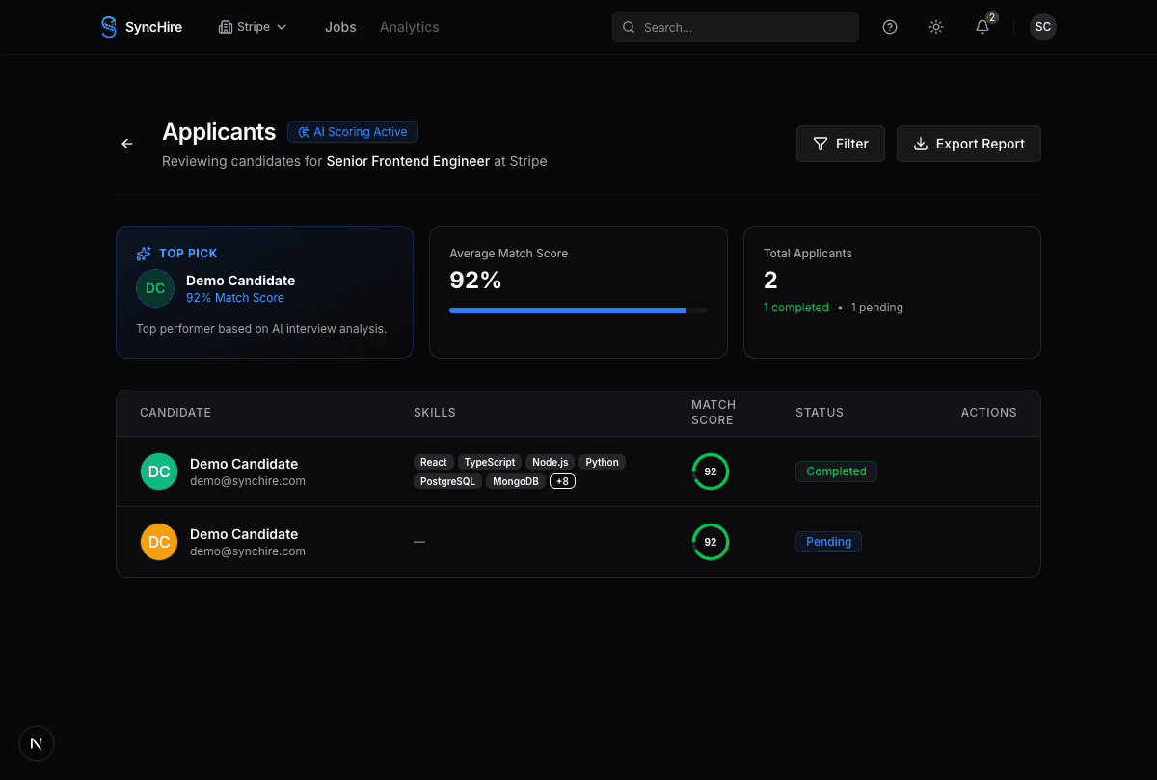Click the Demo Candidate DC avatar in Top Pick
Viewport: 1157px width, 780px height.
tap(155, 288)
